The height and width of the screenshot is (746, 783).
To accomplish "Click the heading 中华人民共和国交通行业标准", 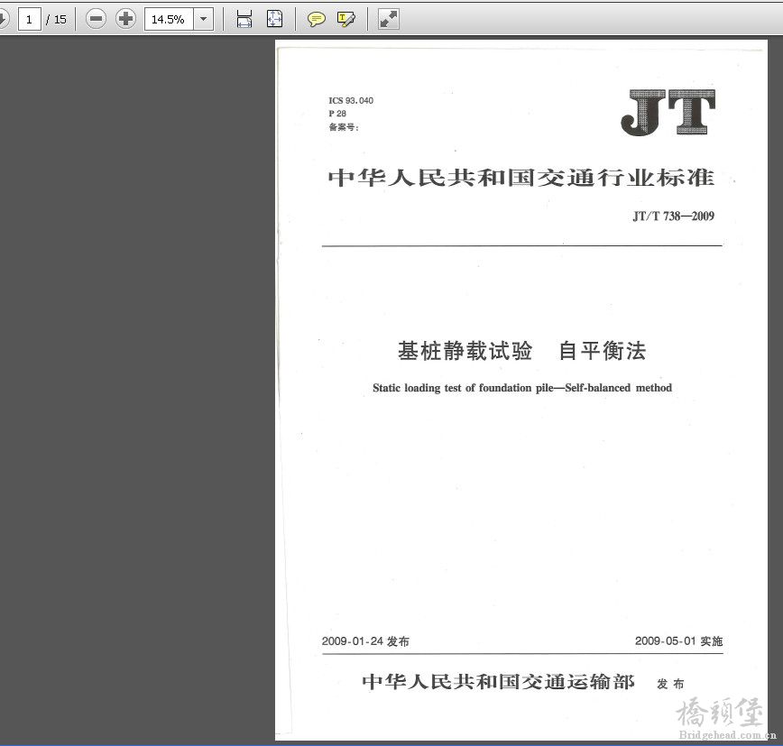I will coord(521,178).
